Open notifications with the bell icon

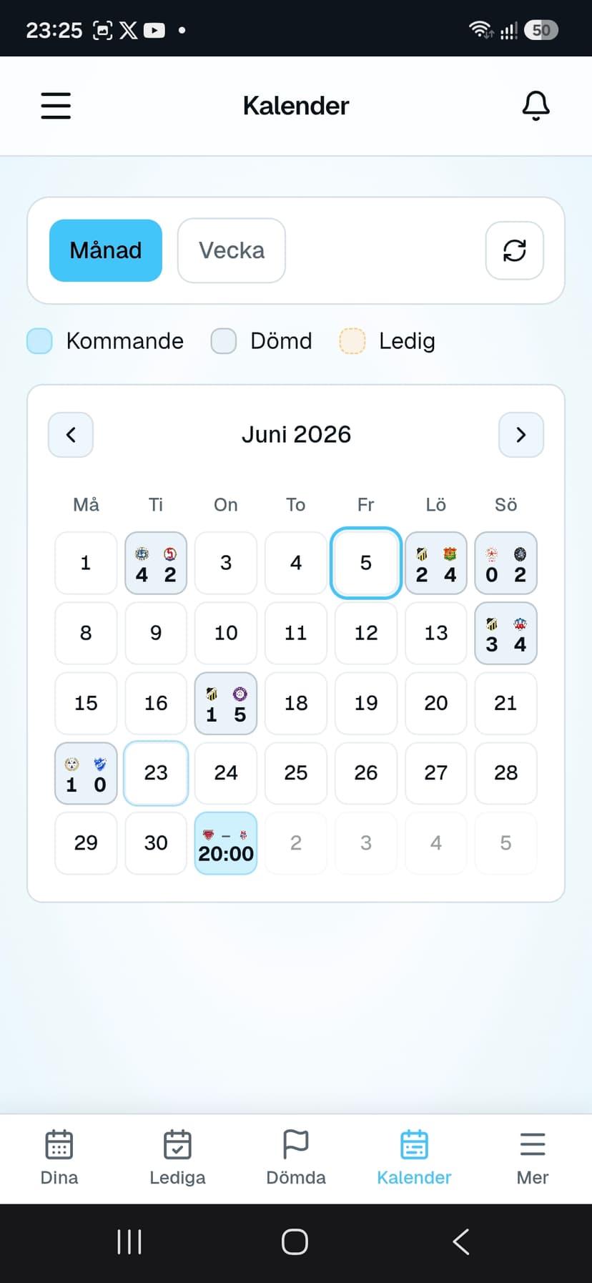tap(536, 106)
